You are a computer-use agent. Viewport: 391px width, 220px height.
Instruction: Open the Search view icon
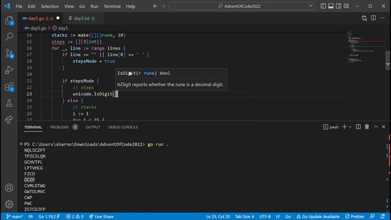9,37
